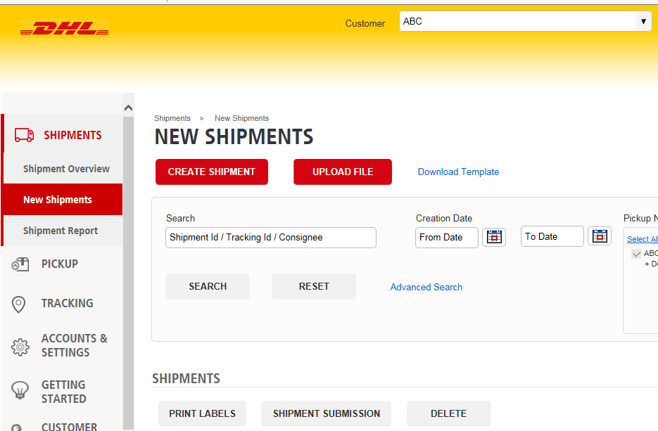The width and height of the screenshot is (658, 431).
Task: Click the Upload File button
Action: pos(343,172)
